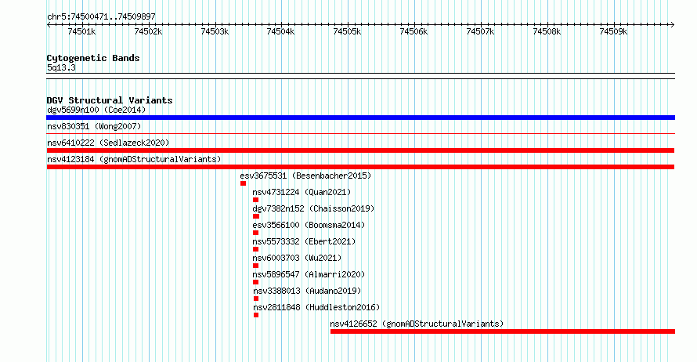Open the nsv4731224 (Quan2021) label
The height and width of the screenshot is (362, 697).
[x=302, y=192]
